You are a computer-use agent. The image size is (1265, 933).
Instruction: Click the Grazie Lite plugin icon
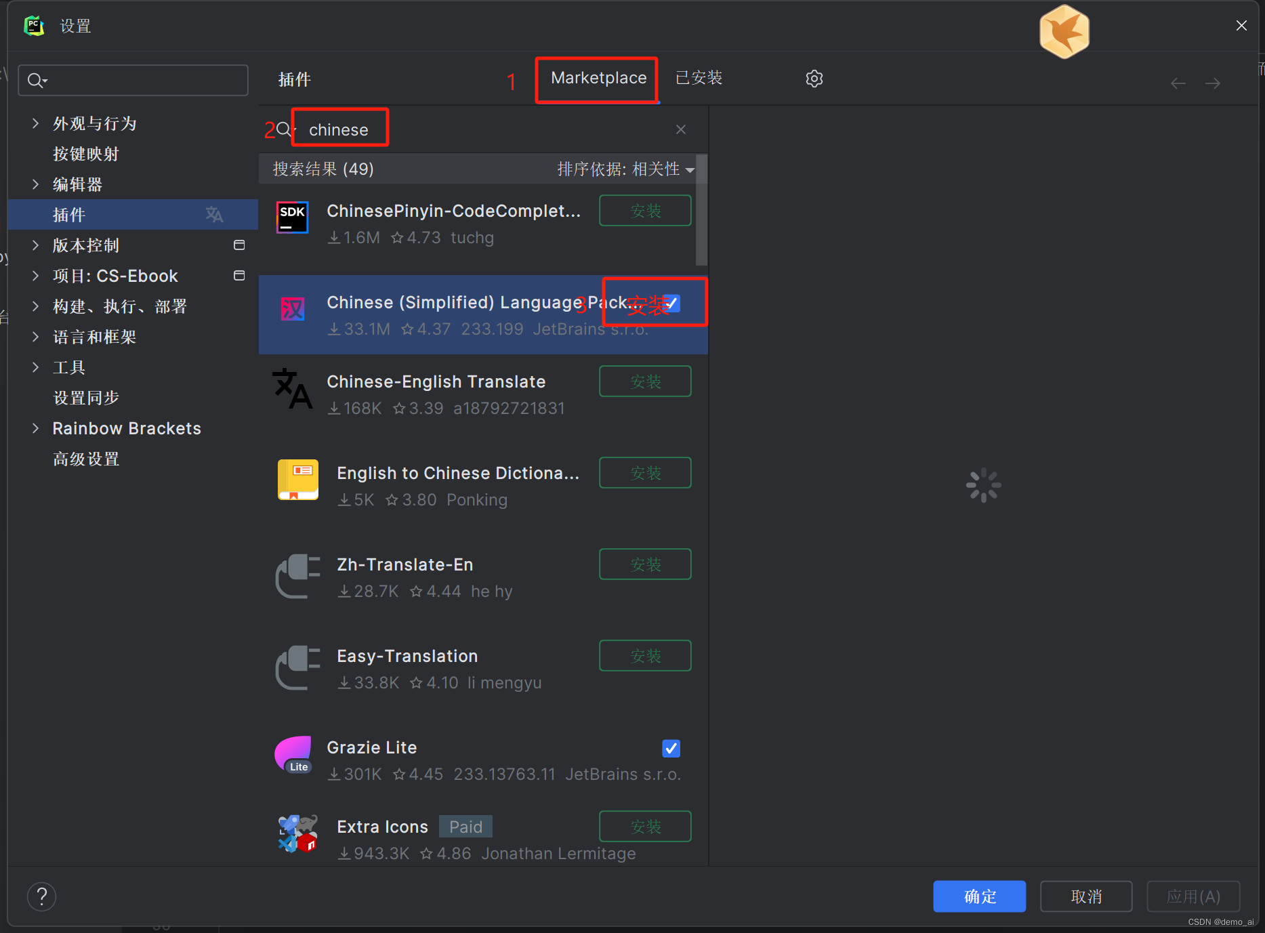tap(293, 754)
